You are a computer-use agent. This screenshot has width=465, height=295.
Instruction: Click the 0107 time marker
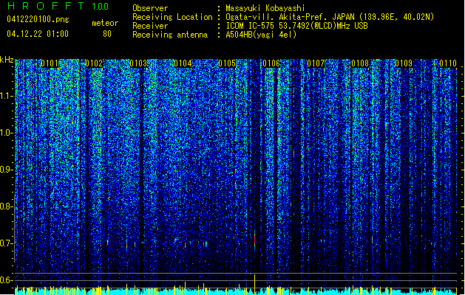316,63
